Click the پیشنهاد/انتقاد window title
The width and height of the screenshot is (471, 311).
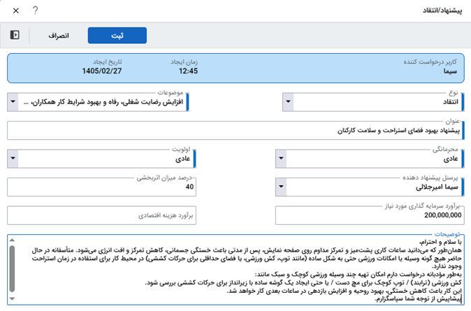click(442, 10)
